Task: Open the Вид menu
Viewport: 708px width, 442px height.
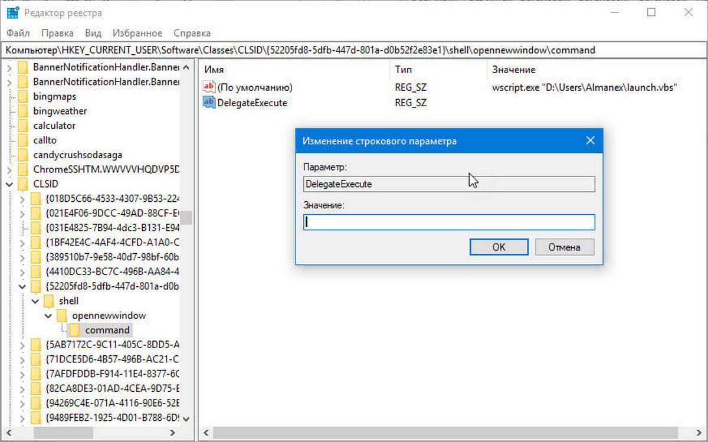Action: coord(92,33)
